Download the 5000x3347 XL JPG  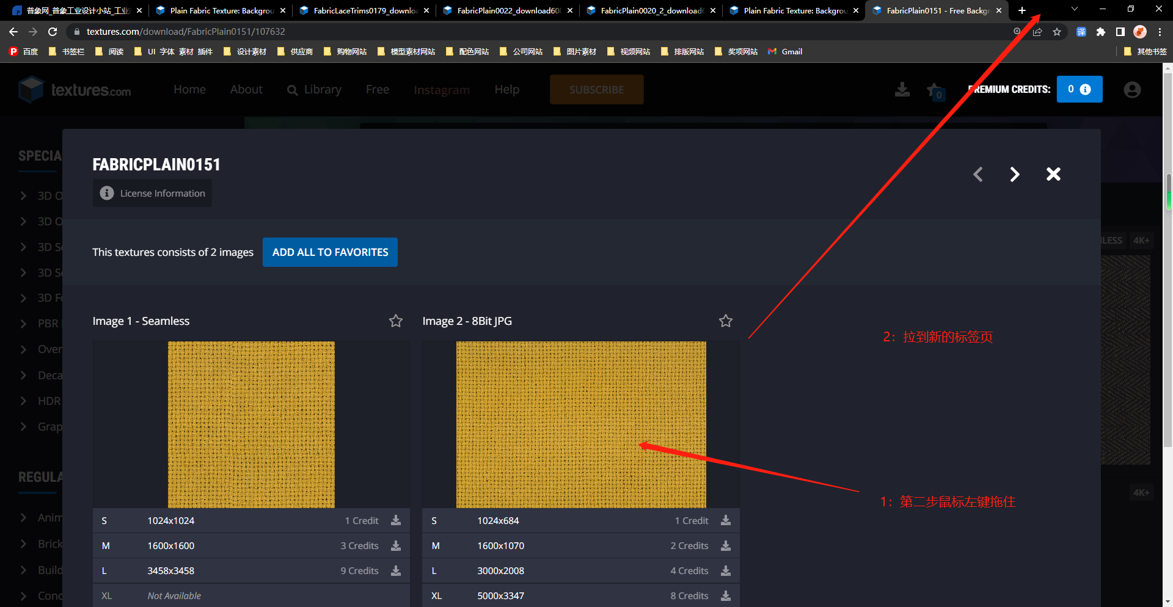tap(725, 595)
